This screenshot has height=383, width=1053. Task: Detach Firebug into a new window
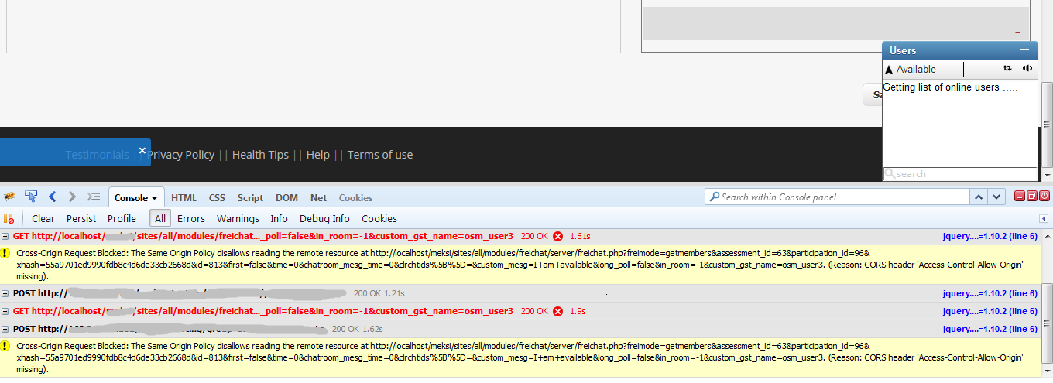[1032, 197]
